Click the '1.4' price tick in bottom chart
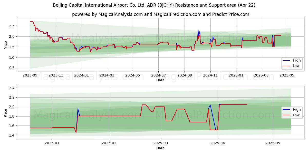This screenshot has height=154, width=308. pos(11,135)
